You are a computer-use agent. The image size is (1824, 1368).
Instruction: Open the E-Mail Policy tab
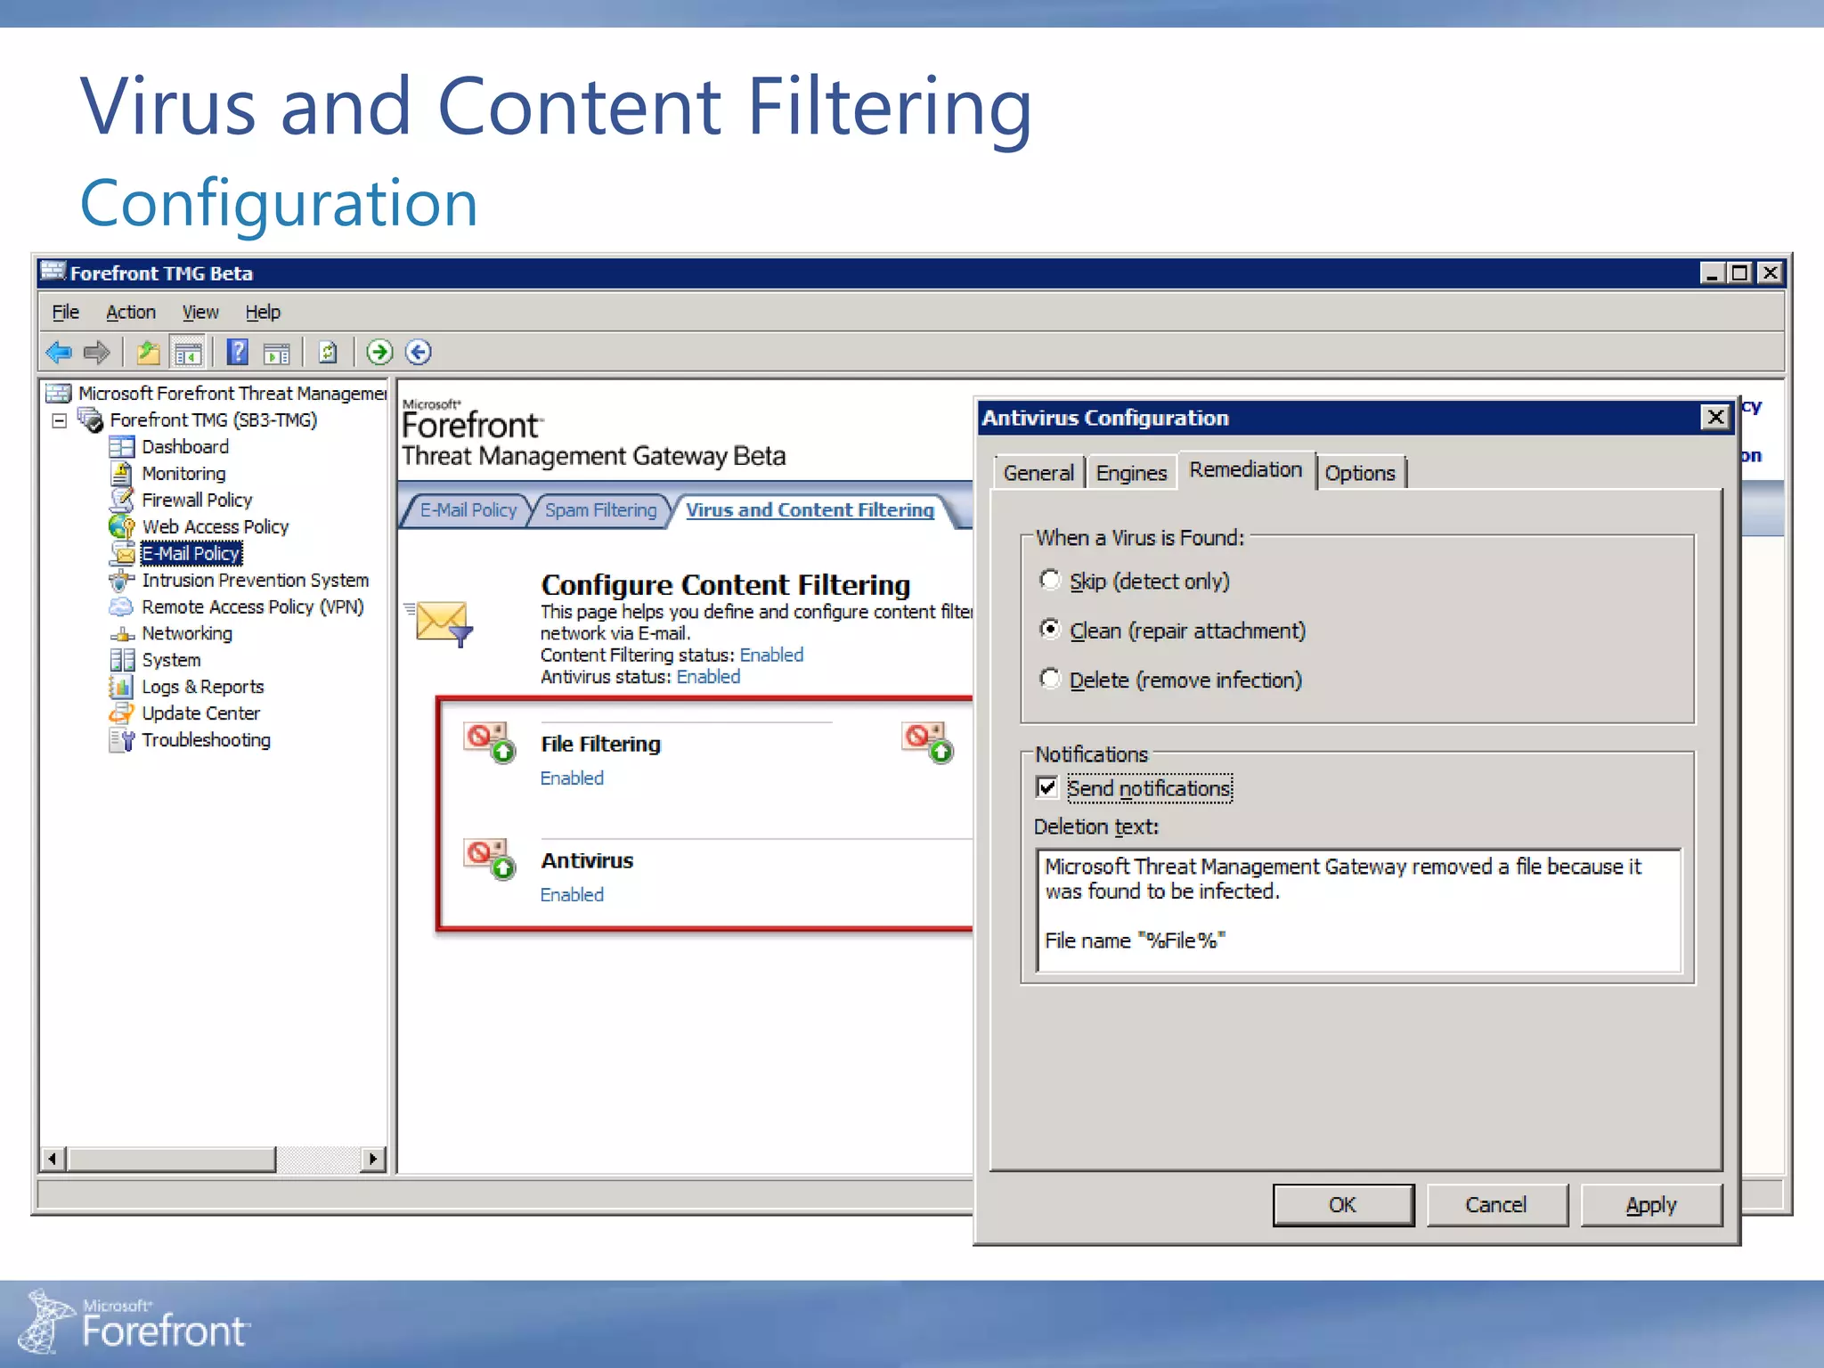coord(468,510)
